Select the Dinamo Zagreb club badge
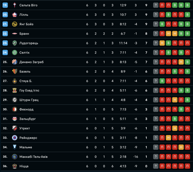193x172 pixels. pyautogui.click(x=14, y=62)
